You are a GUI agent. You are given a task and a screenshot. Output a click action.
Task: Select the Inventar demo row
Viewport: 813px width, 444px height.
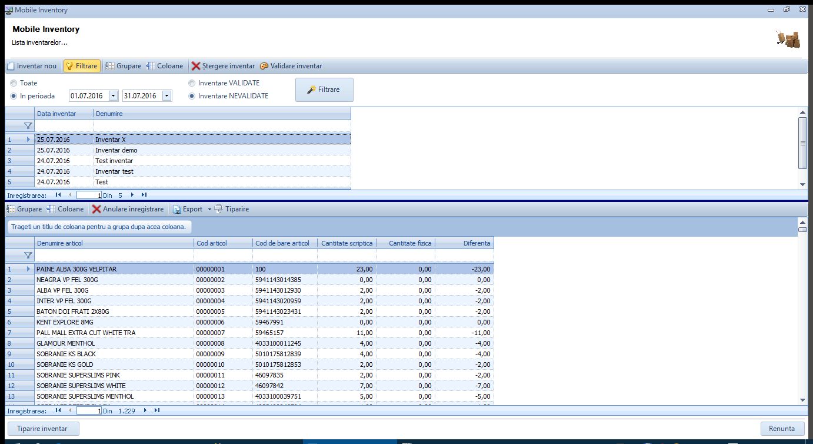pos(178,150)
